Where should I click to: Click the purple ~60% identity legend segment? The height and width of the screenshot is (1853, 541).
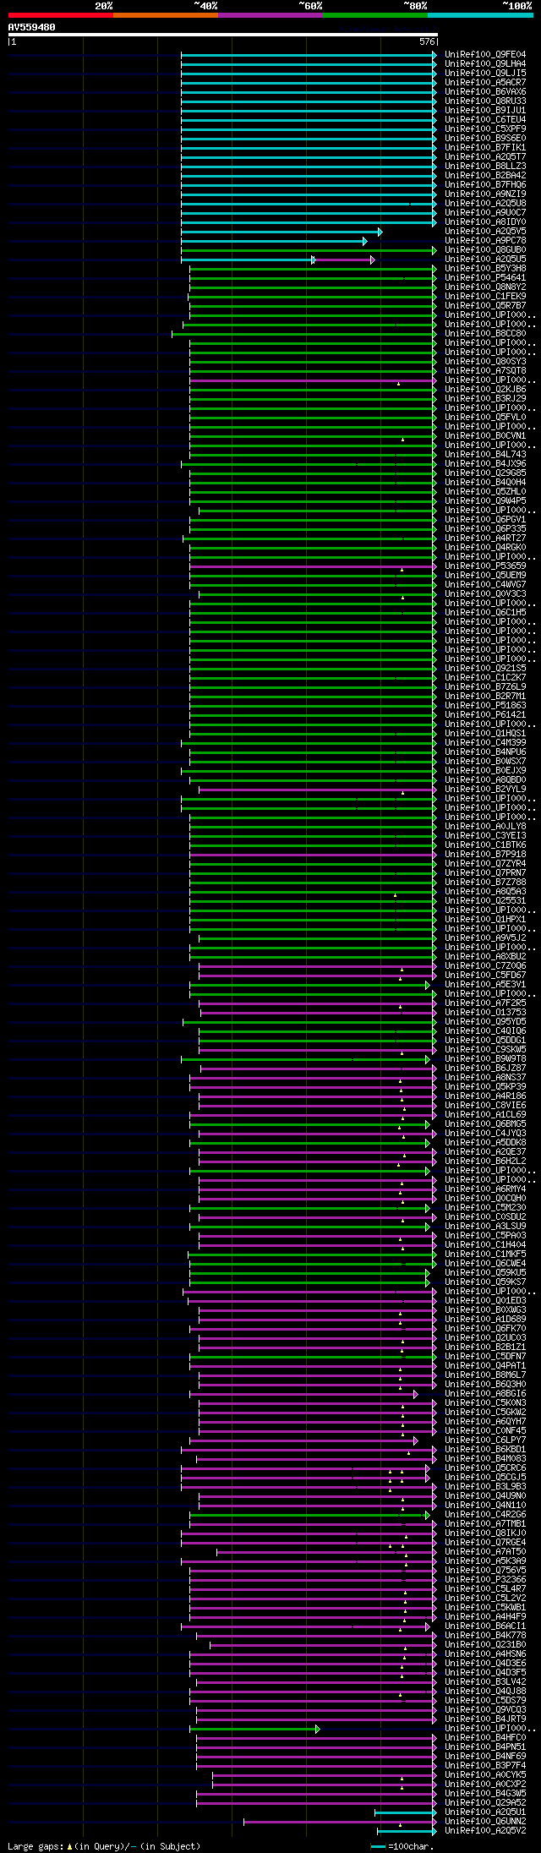[x=270, y=15]
